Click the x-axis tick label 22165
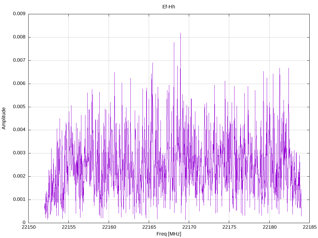 point(149,227)
